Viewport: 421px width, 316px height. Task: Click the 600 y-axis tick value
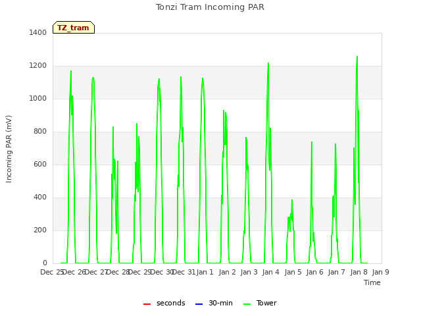click(x=40, y=164)
